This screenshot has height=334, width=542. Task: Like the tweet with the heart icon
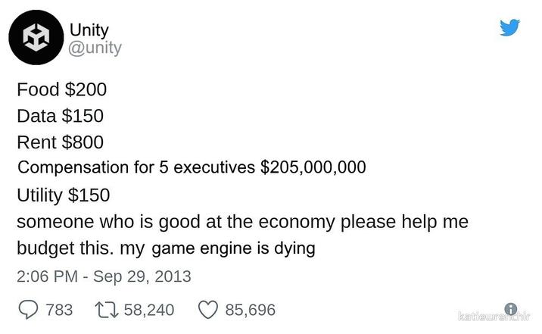click(208, 310)
